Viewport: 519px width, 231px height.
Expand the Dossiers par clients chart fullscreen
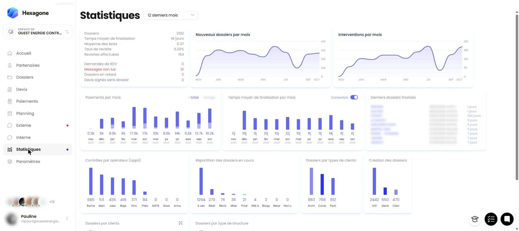pyautogui.click(x=180, y=223)
